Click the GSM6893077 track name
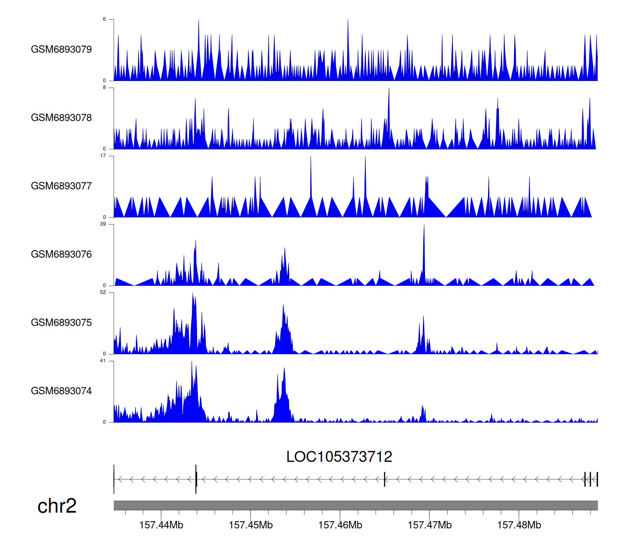630x554 pixels. [x=61, y=186]
